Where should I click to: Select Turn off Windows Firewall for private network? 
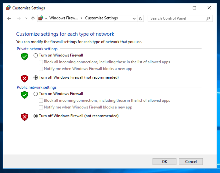click(x=35, y=77)
